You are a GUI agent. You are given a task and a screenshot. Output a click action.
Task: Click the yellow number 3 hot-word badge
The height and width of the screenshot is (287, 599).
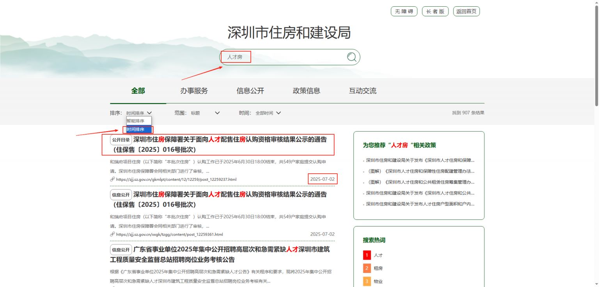367,282
